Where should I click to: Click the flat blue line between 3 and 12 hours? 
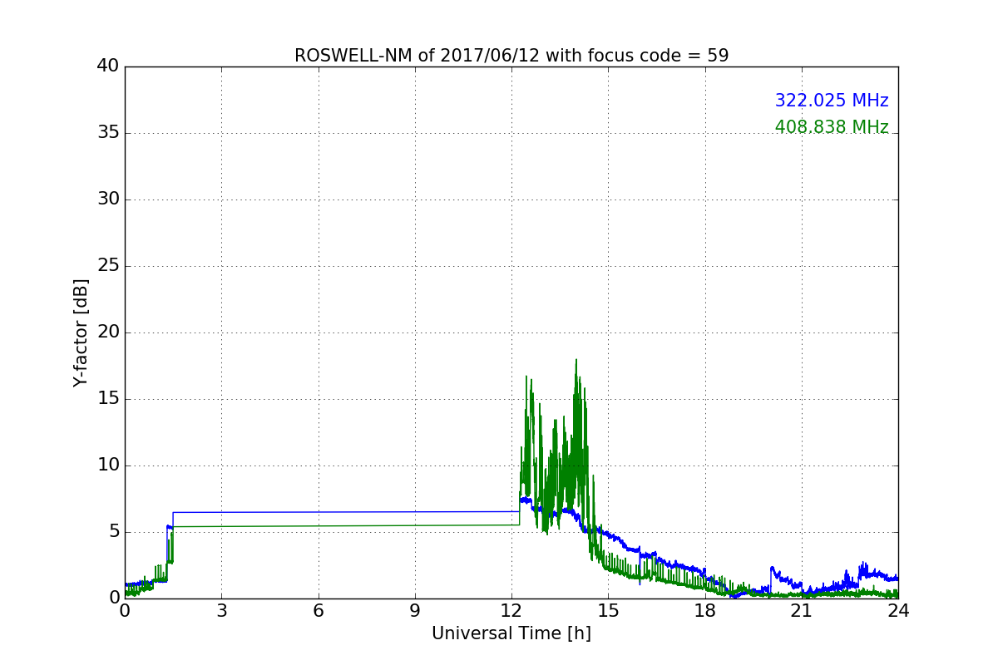pos(346,512)
